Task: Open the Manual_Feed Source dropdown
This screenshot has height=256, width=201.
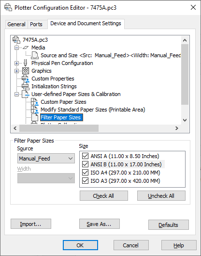Action: [x=46, y=159]
